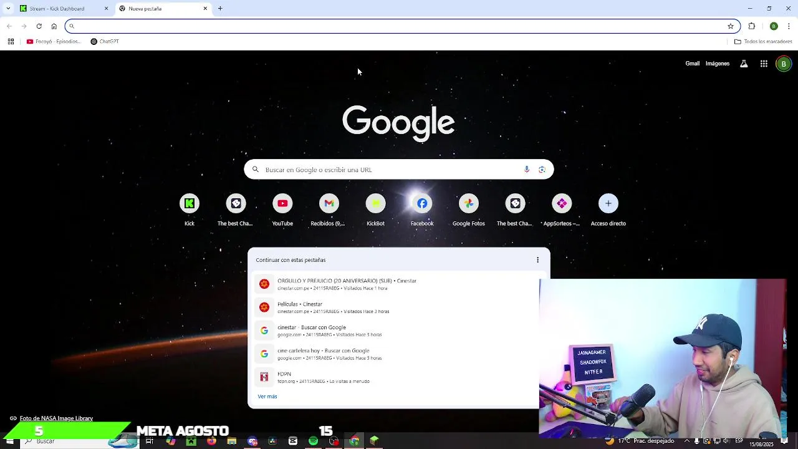The width and height of the screenshot is (798, 449).
Task: Open Foto de NASA Image Library link
Action: [x=56, y=418]
